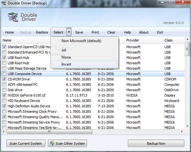Viewport: 191px width, 152px height.
Task: Click Scan Current System button
Action: [x=26, y=143]
